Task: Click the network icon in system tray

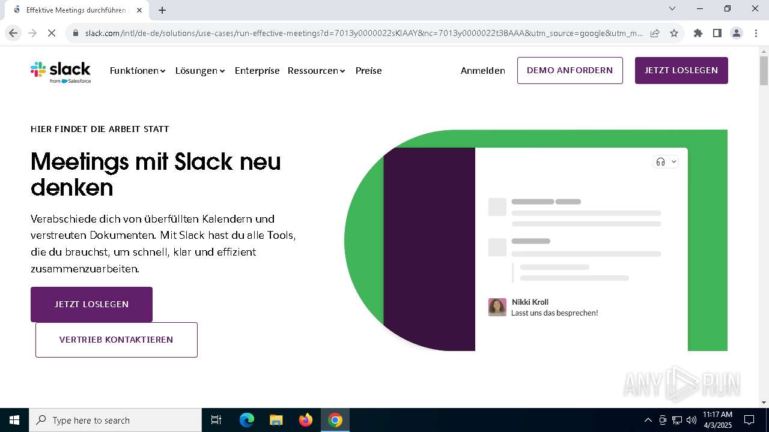Action: (677, 420)
